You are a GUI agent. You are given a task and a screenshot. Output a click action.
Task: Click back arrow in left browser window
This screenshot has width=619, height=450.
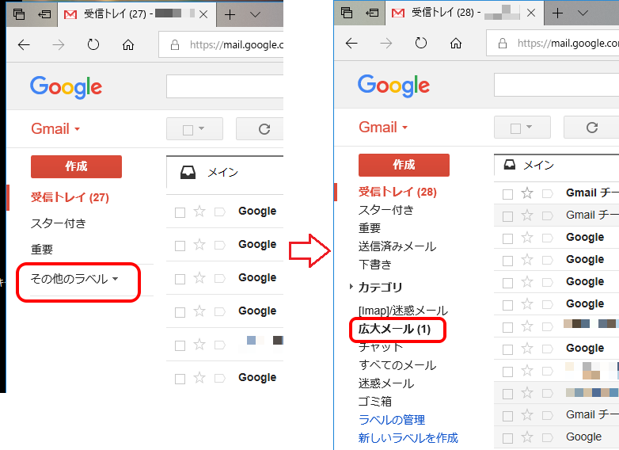pyautogui.click(x=24, y=45)
